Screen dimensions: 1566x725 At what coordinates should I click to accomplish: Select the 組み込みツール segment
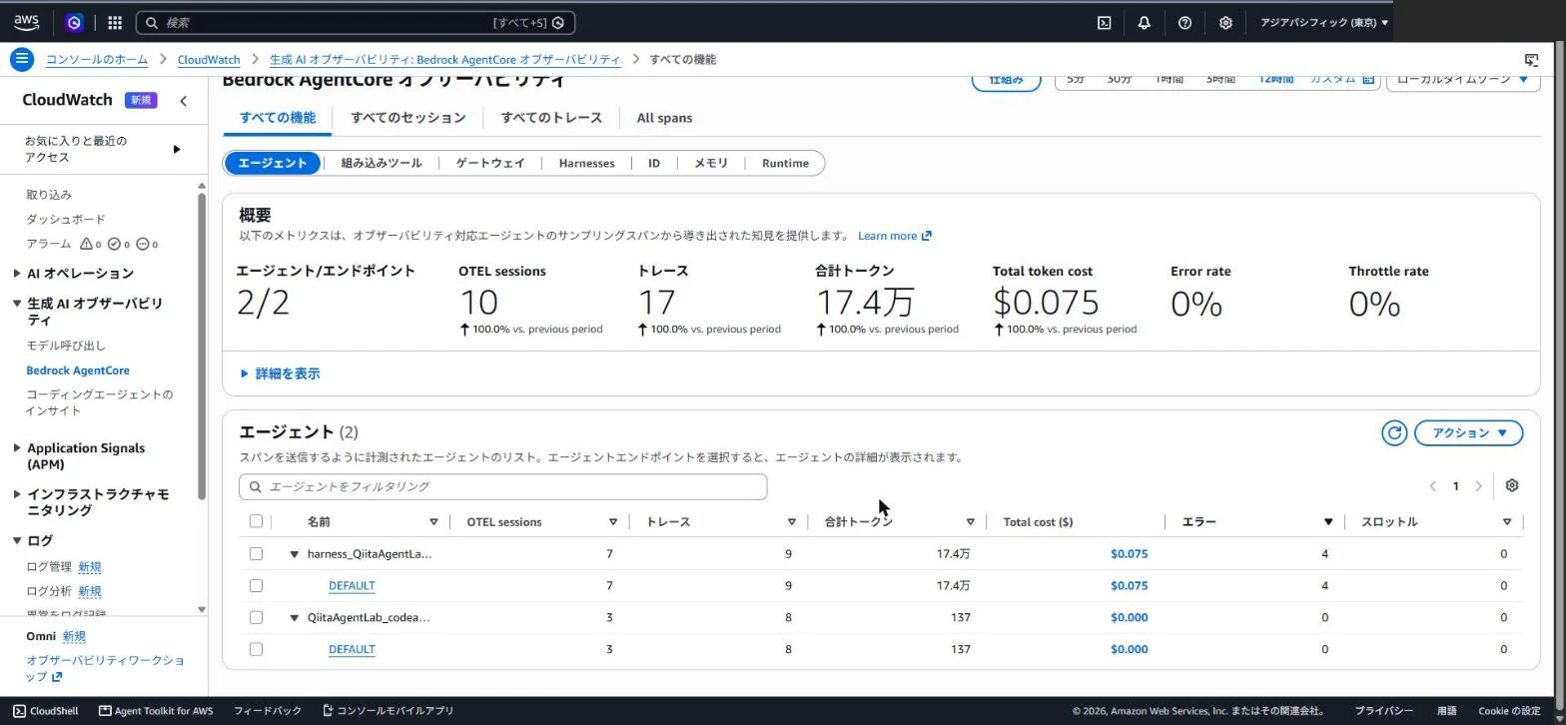(381, 163)
